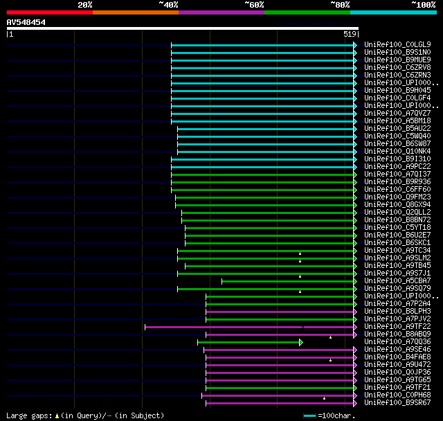Click the yellow gap marker on A9TC34 row
443x421 pixels.
(300, 253)
